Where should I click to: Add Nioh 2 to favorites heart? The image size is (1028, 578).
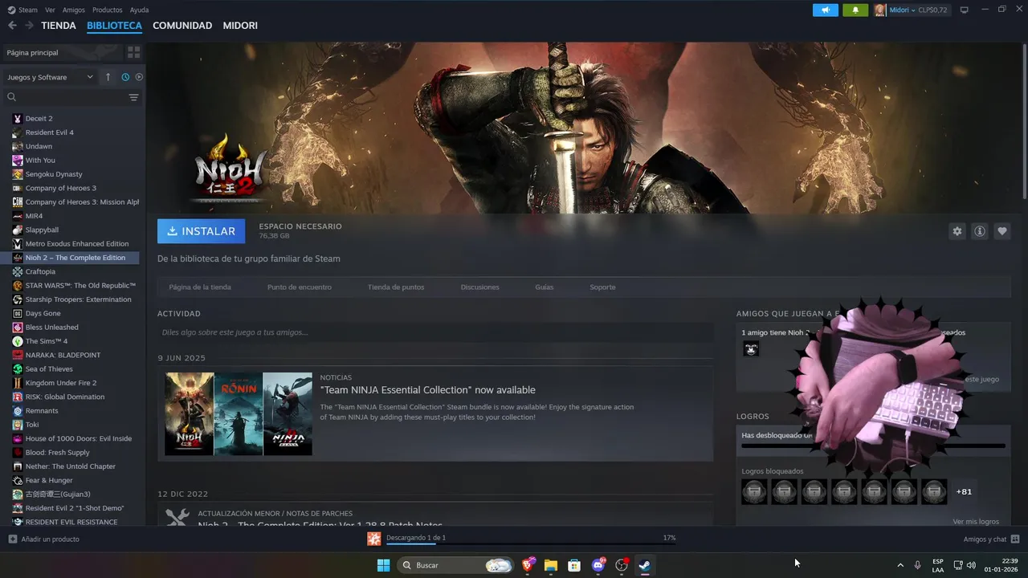[1002, 231]
